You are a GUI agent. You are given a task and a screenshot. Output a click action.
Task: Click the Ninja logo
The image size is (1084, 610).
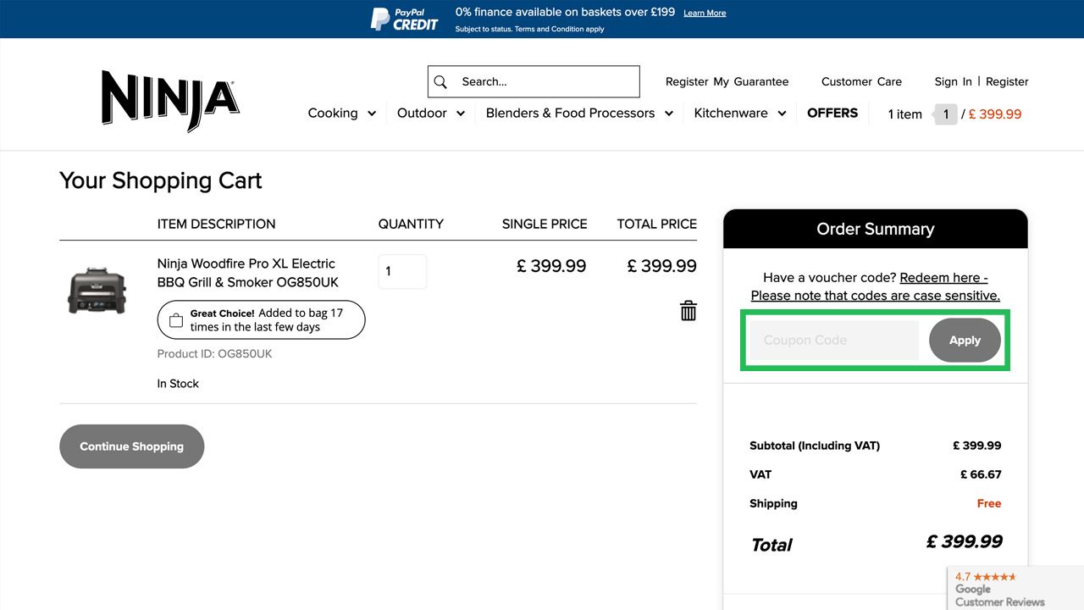tap(169, 101)
